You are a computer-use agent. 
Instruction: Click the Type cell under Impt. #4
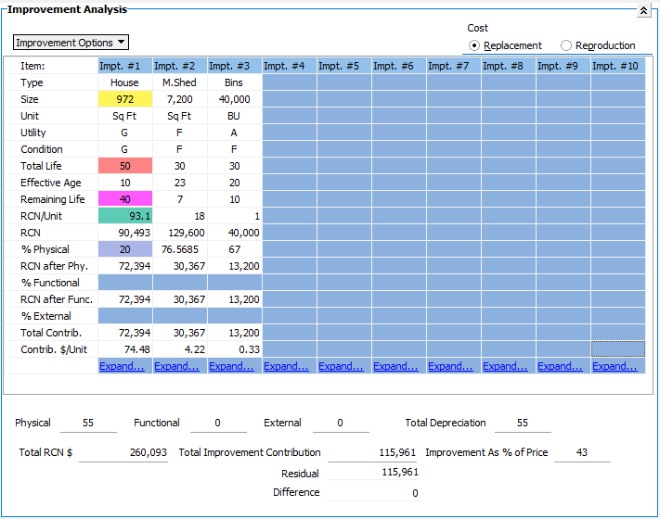pos(290,82)
